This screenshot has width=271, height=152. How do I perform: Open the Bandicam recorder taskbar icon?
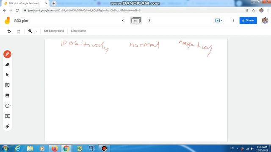click(x=104, y=148)
